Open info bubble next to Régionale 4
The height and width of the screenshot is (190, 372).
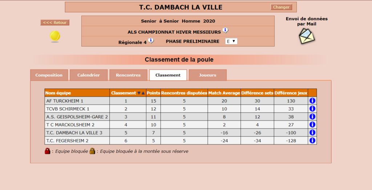151,41
